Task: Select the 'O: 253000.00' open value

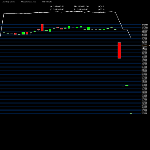Action: [x=57, y=6]
